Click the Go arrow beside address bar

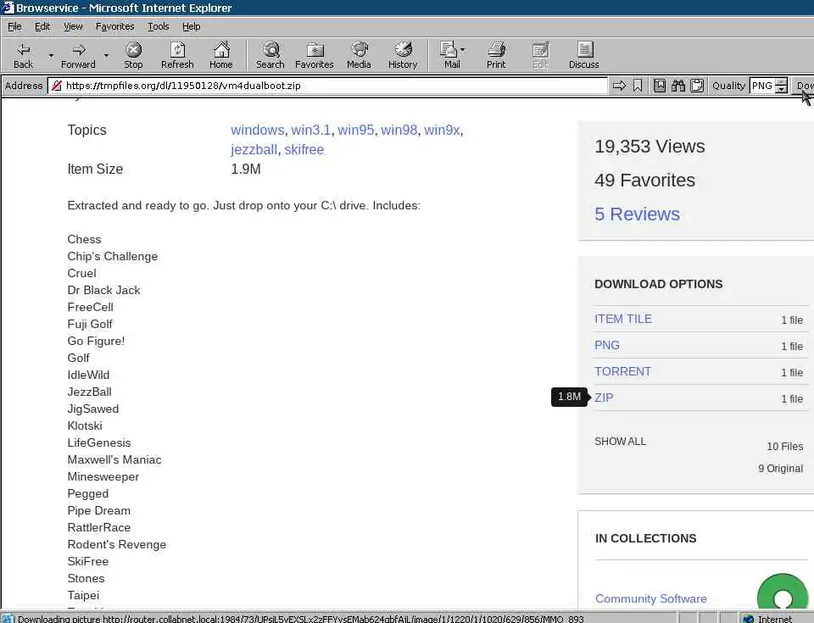coord(619,86)
